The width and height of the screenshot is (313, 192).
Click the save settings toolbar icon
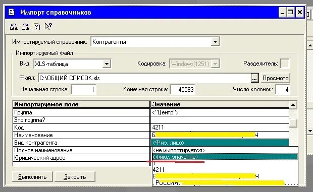click(25, 27)
